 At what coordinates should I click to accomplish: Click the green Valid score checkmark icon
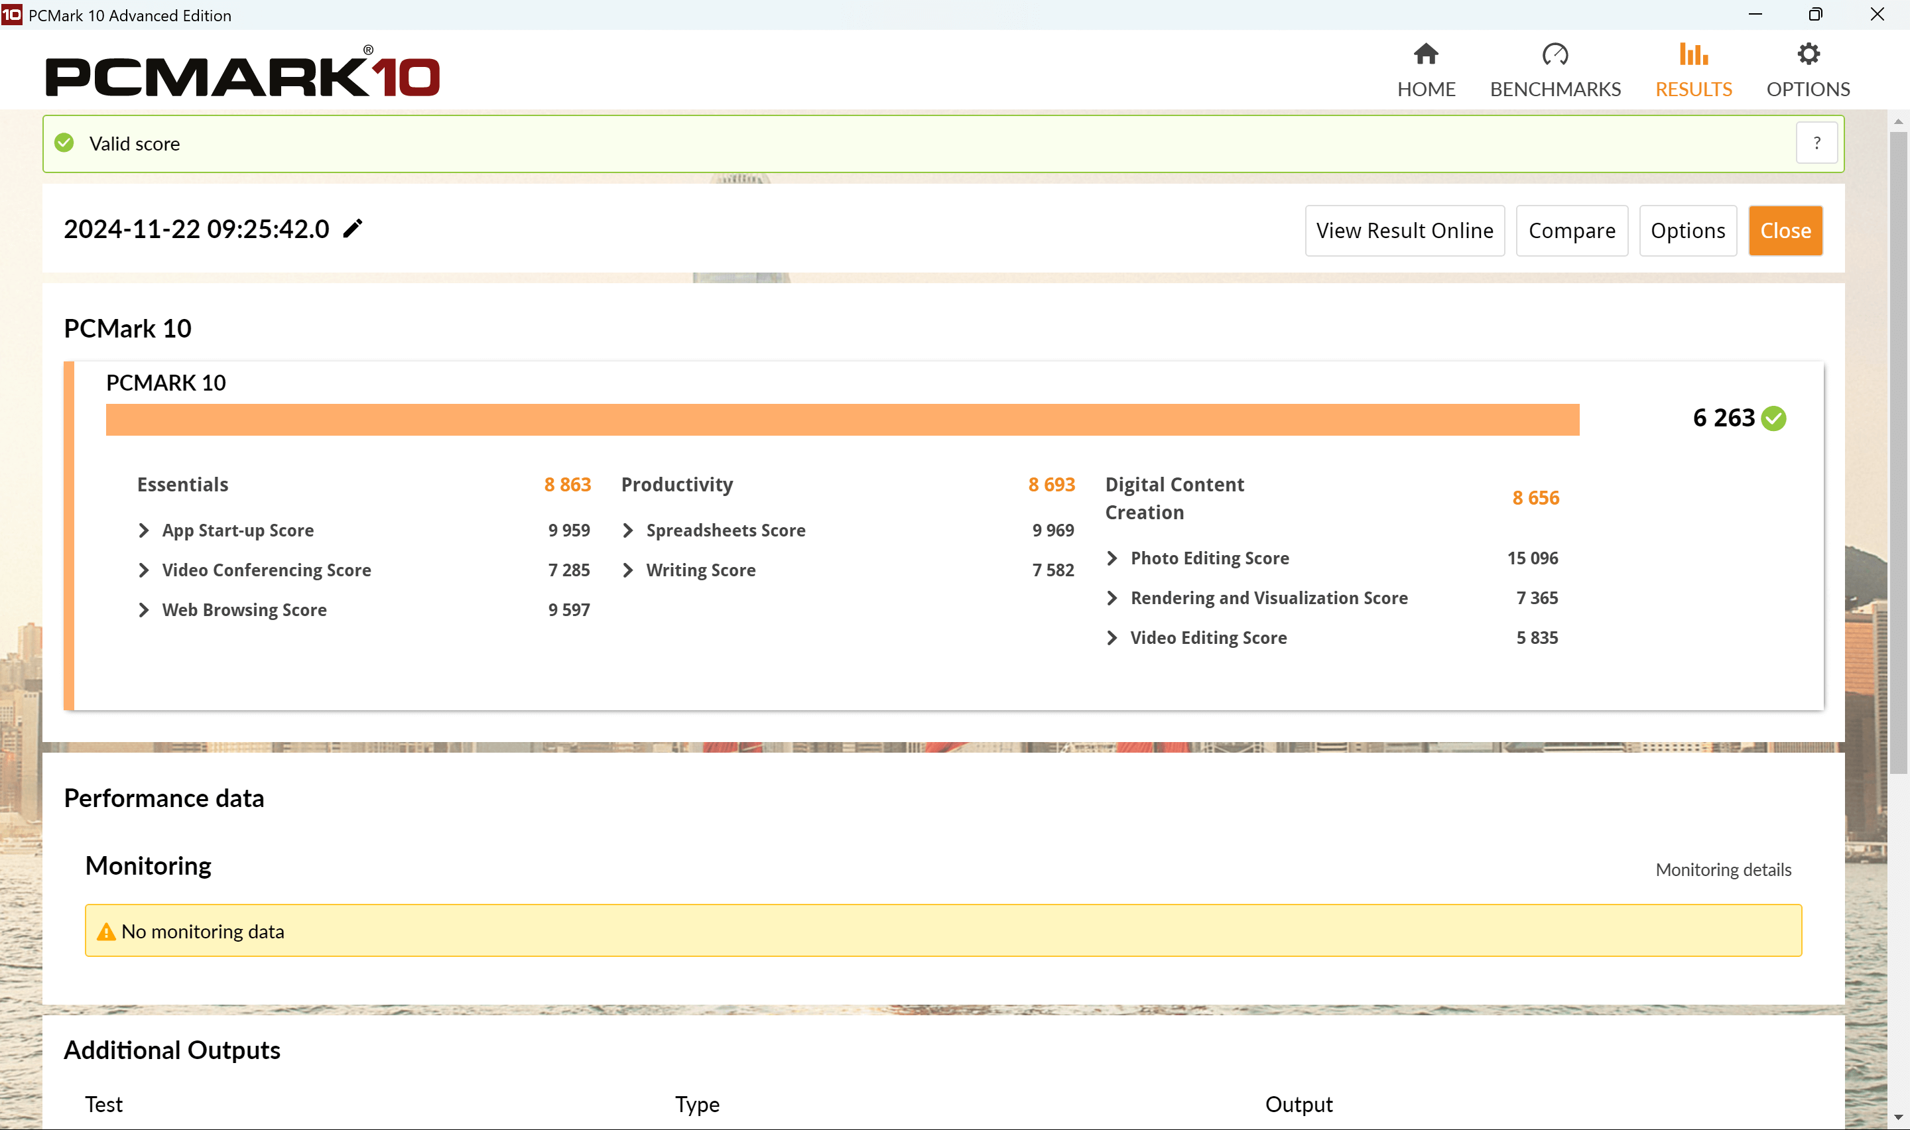click(x=65, y=143)
